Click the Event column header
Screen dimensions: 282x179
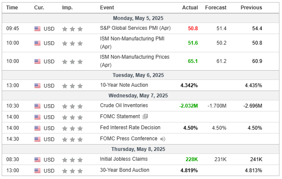pyautogui.click(x=107, y=8)
